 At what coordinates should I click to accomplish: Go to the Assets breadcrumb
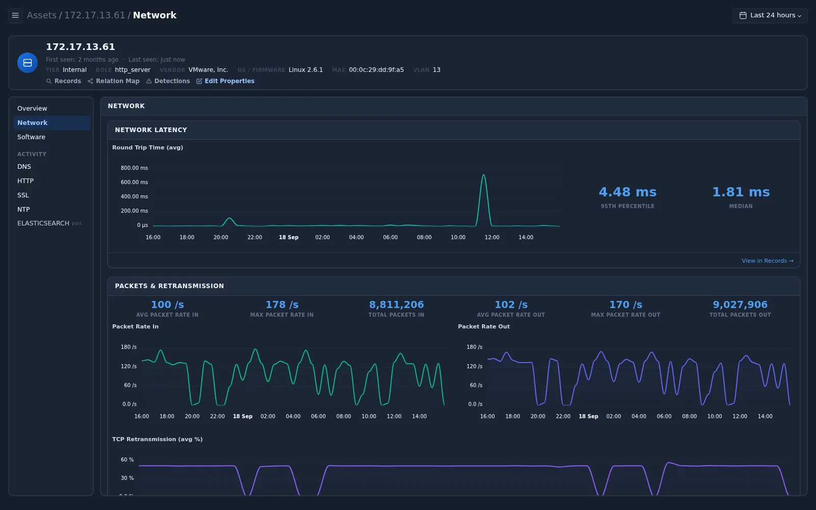(42, 15)
